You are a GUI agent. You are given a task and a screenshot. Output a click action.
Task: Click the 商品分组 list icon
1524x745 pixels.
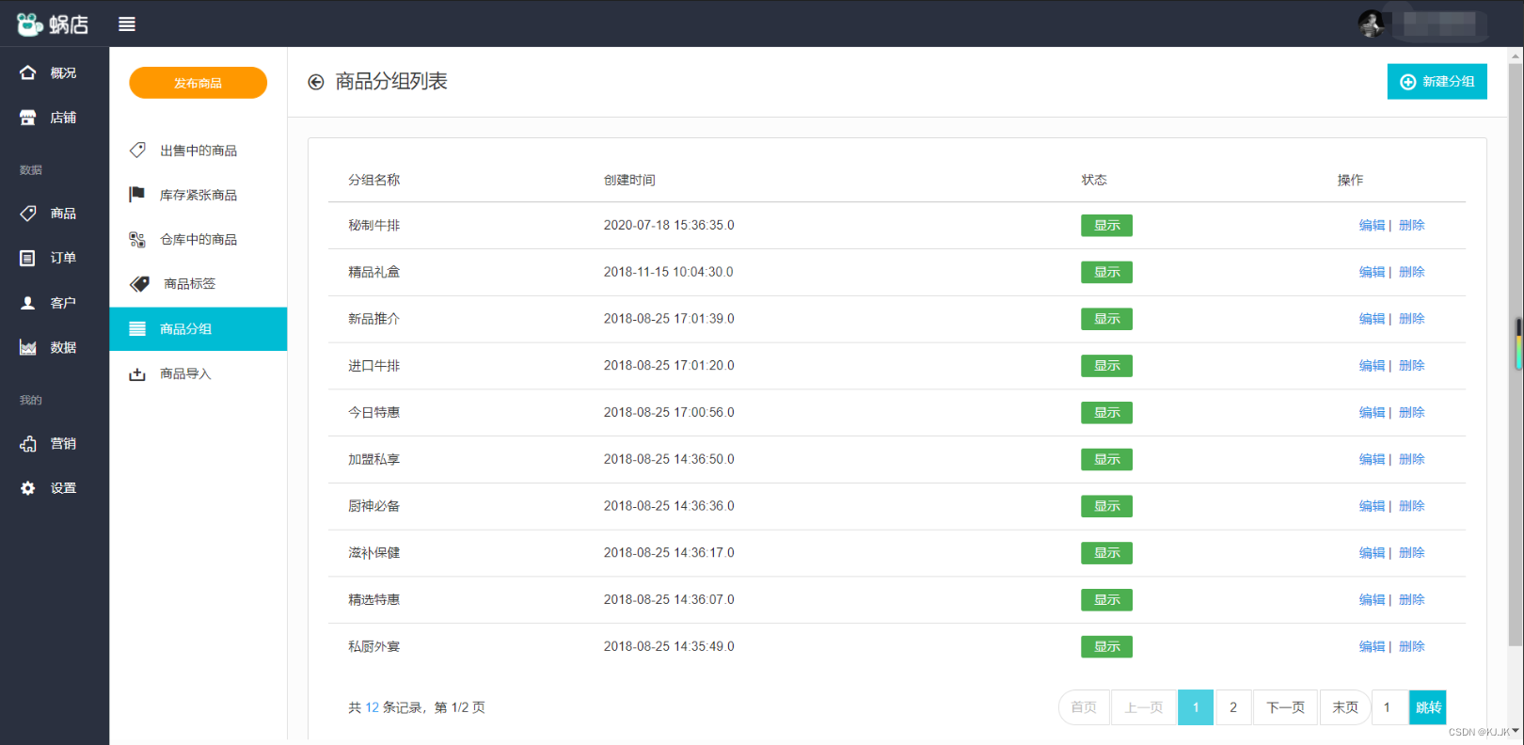coord(137,328)
